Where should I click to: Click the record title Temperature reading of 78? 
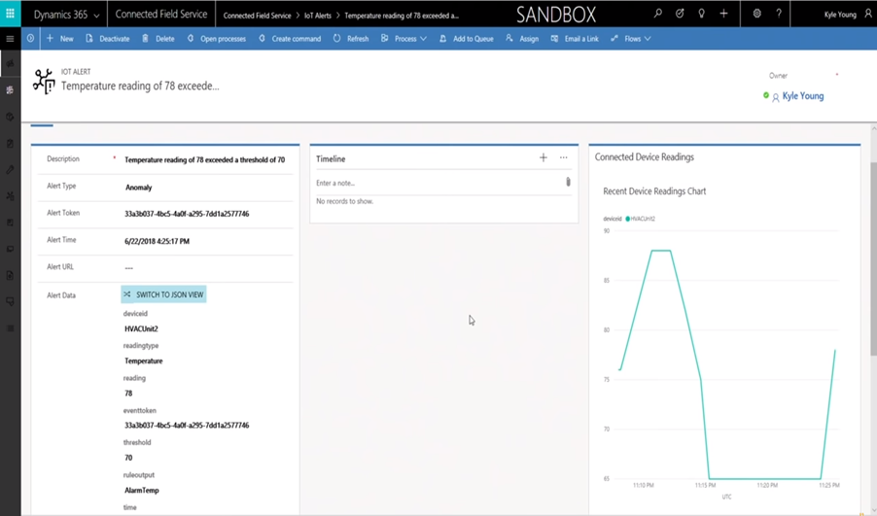pos(140,86)
